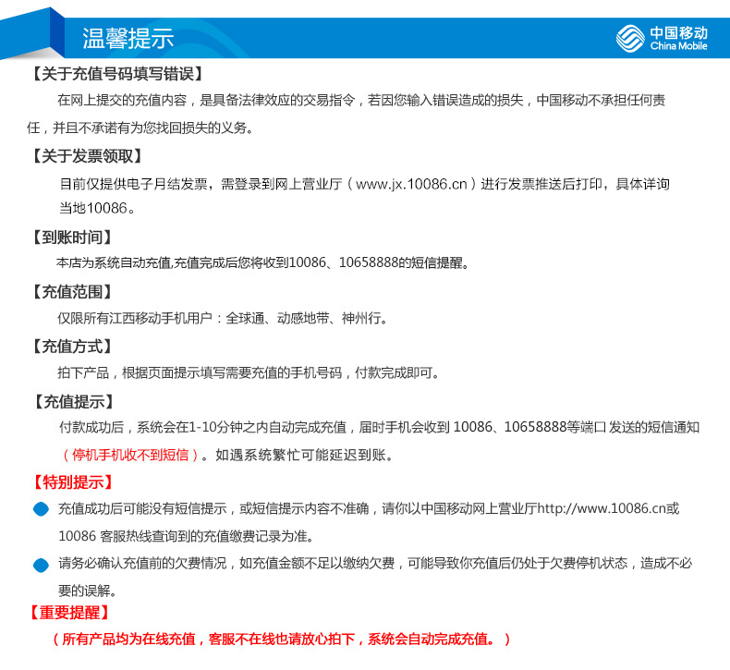Viewport: 730px width, 670px height.
Task: Open the www.jx.10086.cn web address
Action: pyautogui.click(x=411, y=184)
